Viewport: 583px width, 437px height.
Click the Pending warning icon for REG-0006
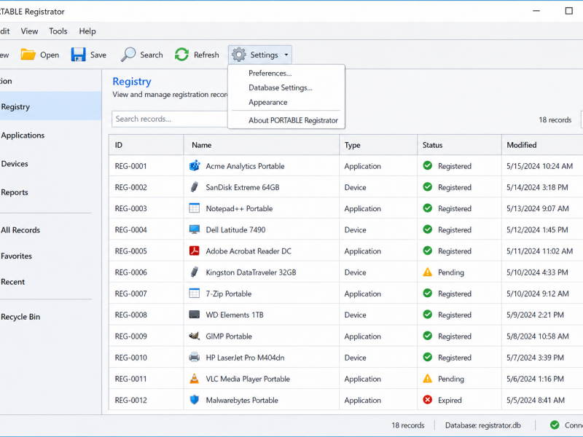tap(428, 272)
